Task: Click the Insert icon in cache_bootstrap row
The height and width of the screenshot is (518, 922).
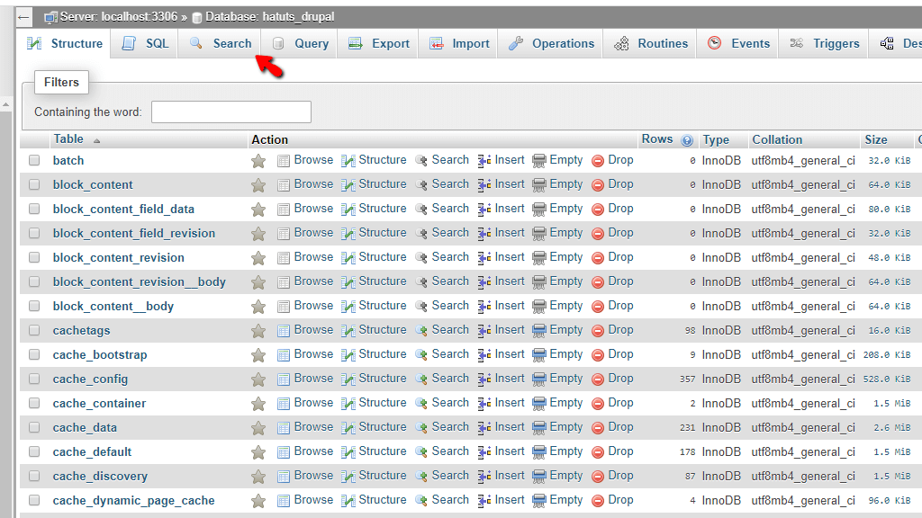Action: (x=484, y=354)
